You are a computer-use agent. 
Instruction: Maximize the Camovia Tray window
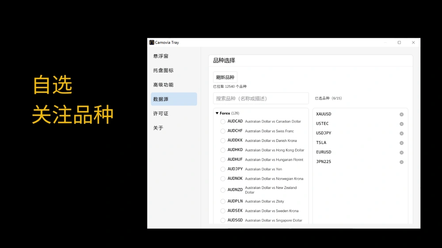(399, 42)
